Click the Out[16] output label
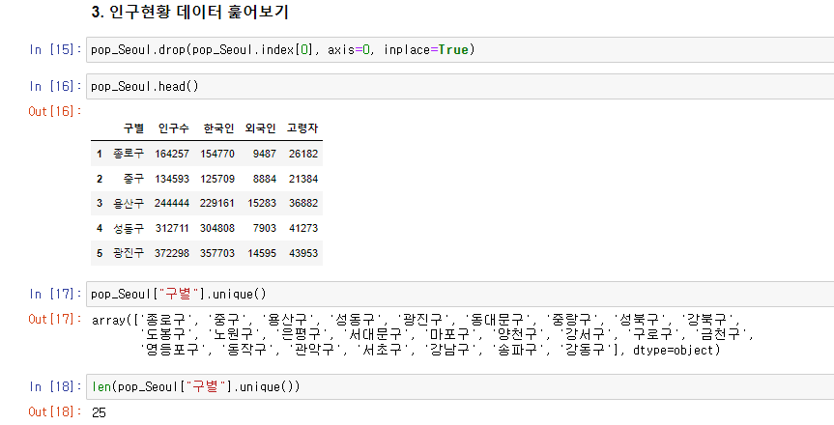Viewport: 834px width, 425px height. (55, 111)
